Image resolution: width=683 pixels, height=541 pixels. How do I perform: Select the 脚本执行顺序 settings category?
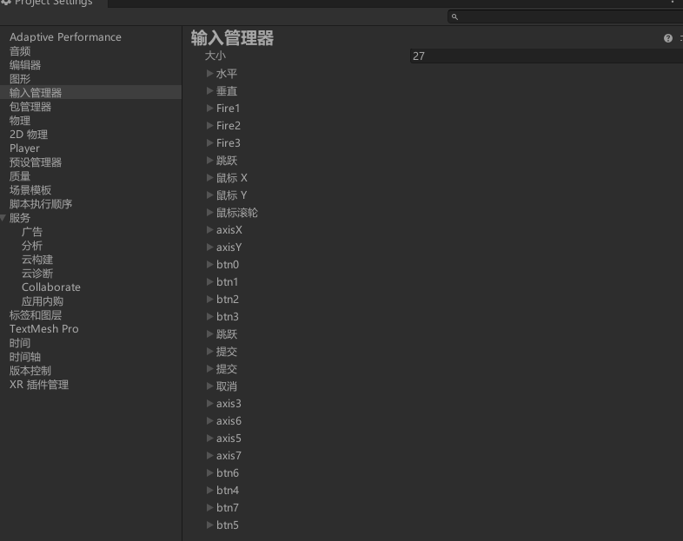(x=41, y=204)
